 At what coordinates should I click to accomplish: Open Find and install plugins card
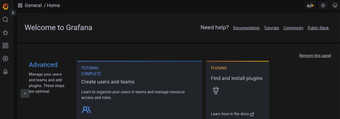[x=237, y=90]
